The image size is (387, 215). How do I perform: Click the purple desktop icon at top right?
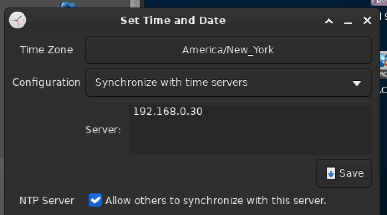379,3
